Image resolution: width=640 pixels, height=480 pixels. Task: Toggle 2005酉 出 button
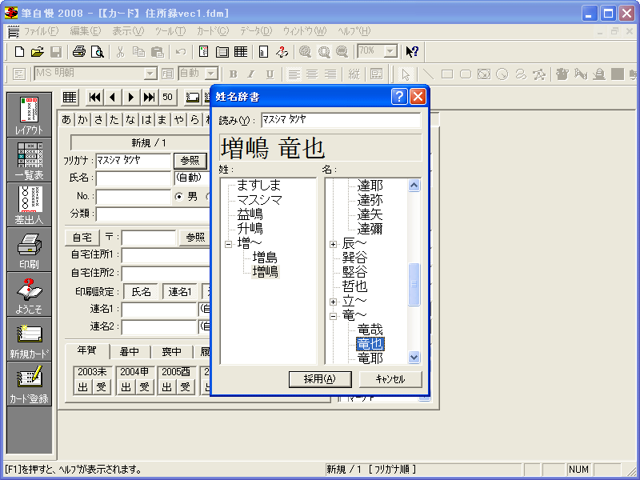167,387
